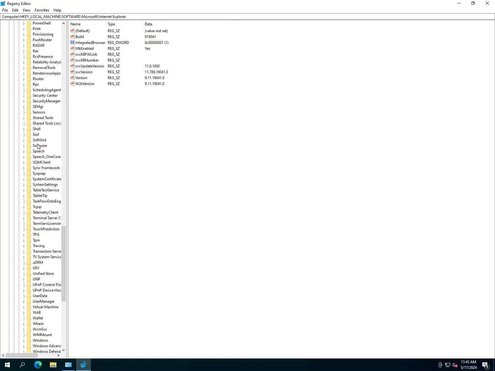The width and height of the screenshot is (495, 371).
Task: Launch Microsoft Edge from taskbar
Action: (38, 365)
